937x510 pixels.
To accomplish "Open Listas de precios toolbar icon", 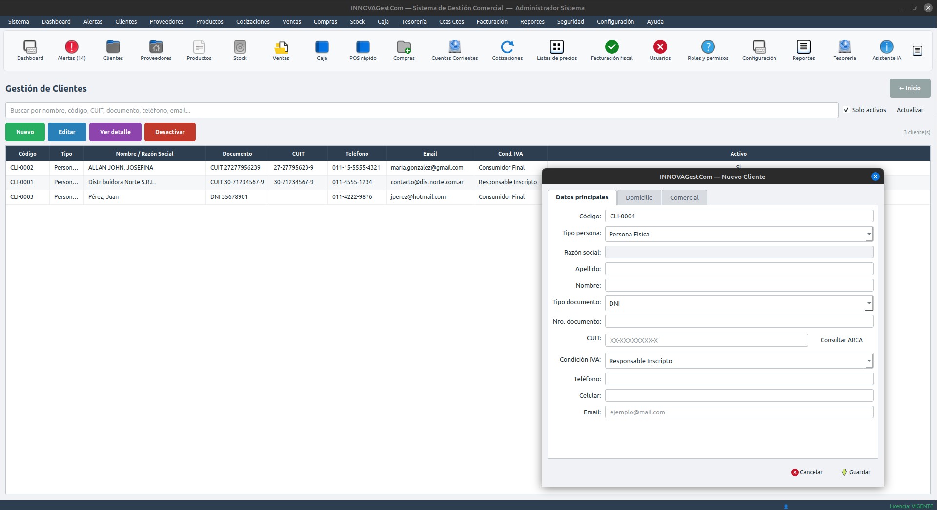I will coord(556,47).
